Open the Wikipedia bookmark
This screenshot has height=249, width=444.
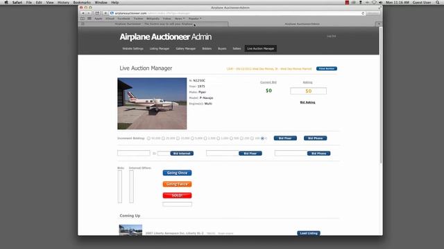pyautogui.click(x=153, y=19)
